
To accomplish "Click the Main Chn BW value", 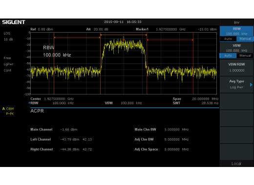I will point(176,129).
